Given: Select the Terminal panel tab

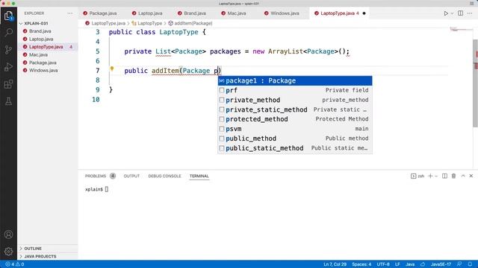Looking at the screenshot, I should tap(199, 176).
